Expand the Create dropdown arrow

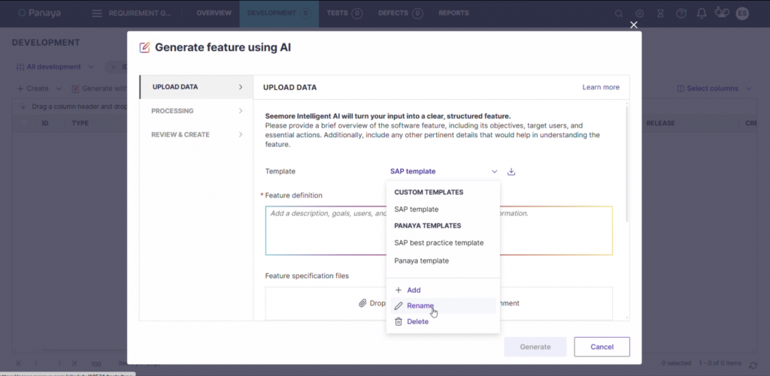tap(59, 89)
